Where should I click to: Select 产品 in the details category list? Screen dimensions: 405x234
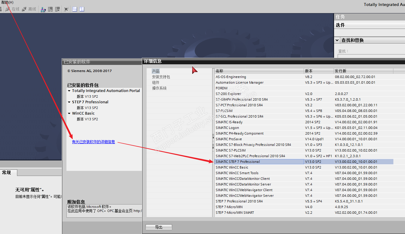click(156, 71)
